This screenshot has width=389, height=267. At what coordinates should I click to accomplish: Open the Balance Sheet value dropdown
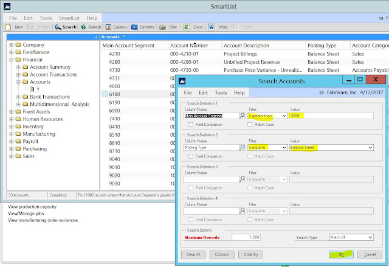[370, 148]
